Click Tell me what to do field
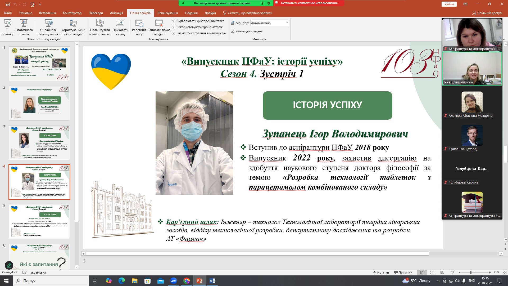The height and width of the screenshot is (286, 508). click(248, 13)
